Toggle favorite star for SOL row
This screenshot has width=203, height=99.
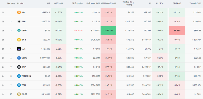[x=3, y=49]
